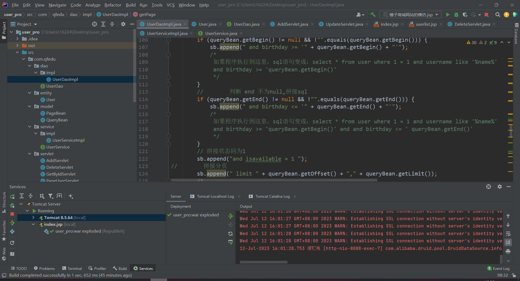Print the server log output
This screenshot has height=281, width=520.
click(508, 252)
